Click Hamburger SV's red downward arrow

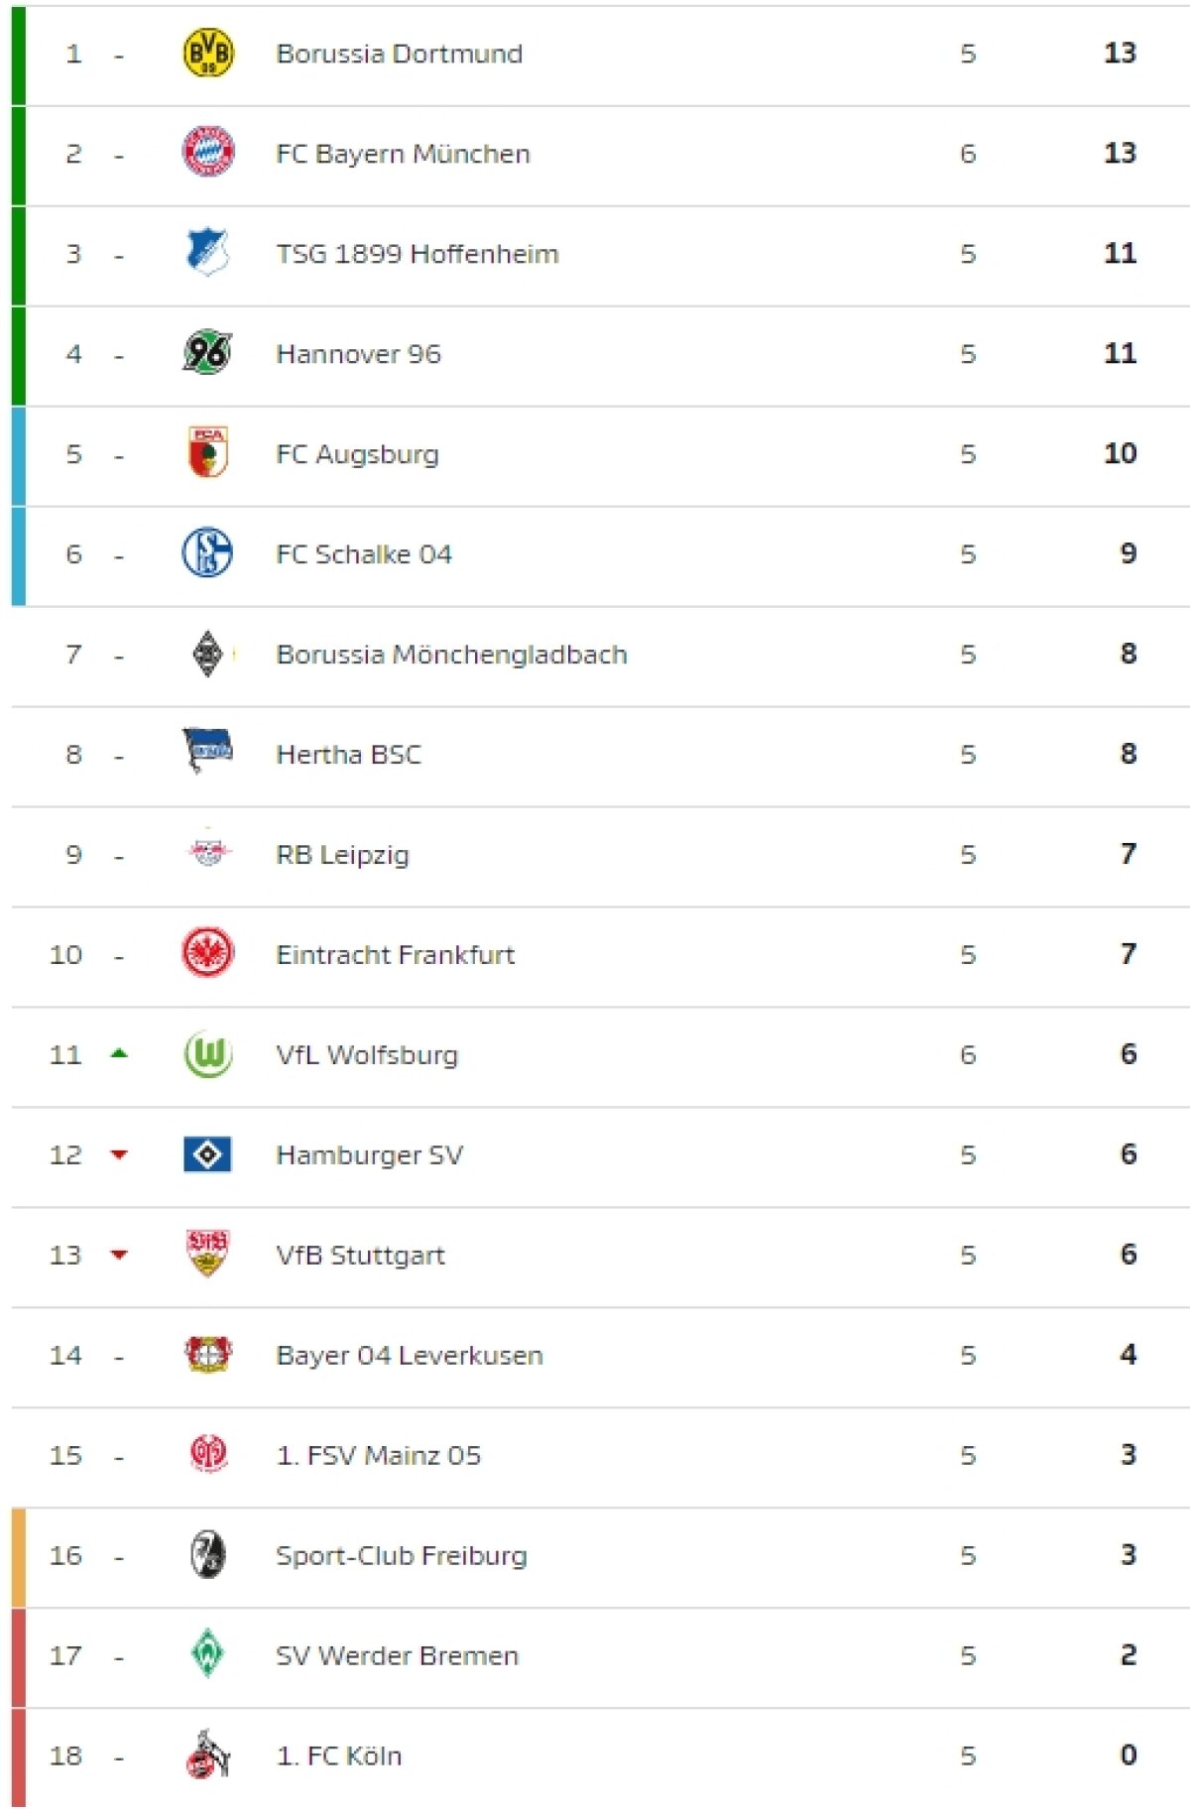coord(119,1154)
